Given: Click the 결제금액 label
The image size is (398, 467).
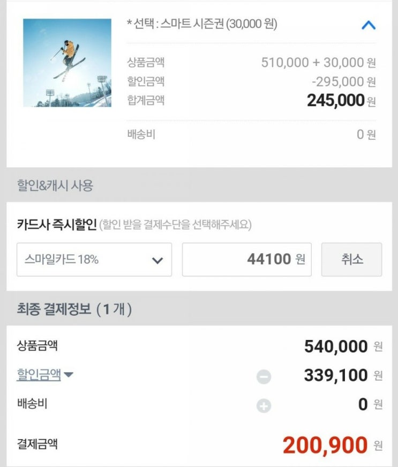Looking at the screenshot, I should pos(37,444).
